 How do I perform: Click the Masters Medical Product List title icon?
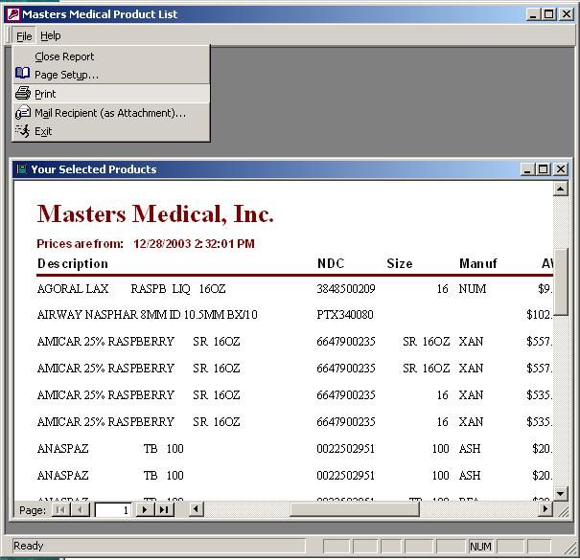click(x=13, y=14)
